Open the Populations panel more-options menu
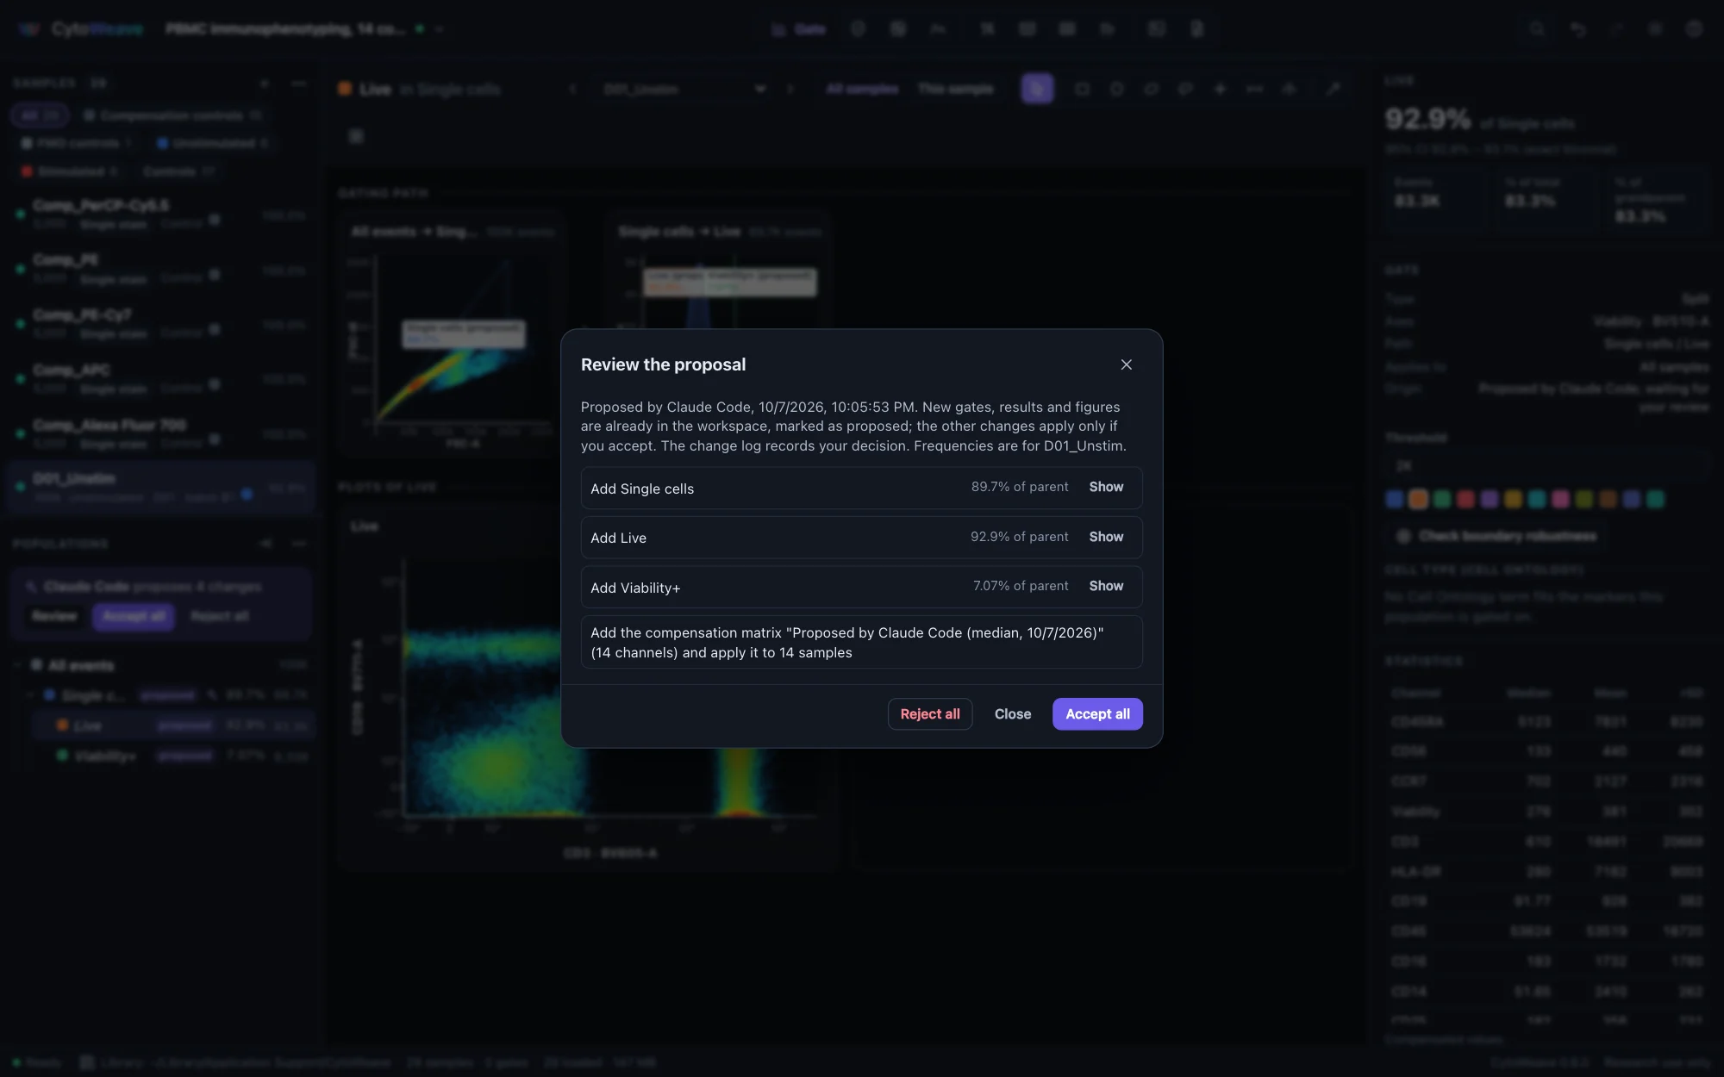Viewport: 1724px width, 1077px height. pyautogui.click(x=298, y=544)
